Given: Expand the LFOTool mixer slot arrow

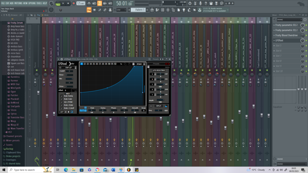Looking at the screenshot, I should pos(274,41).
